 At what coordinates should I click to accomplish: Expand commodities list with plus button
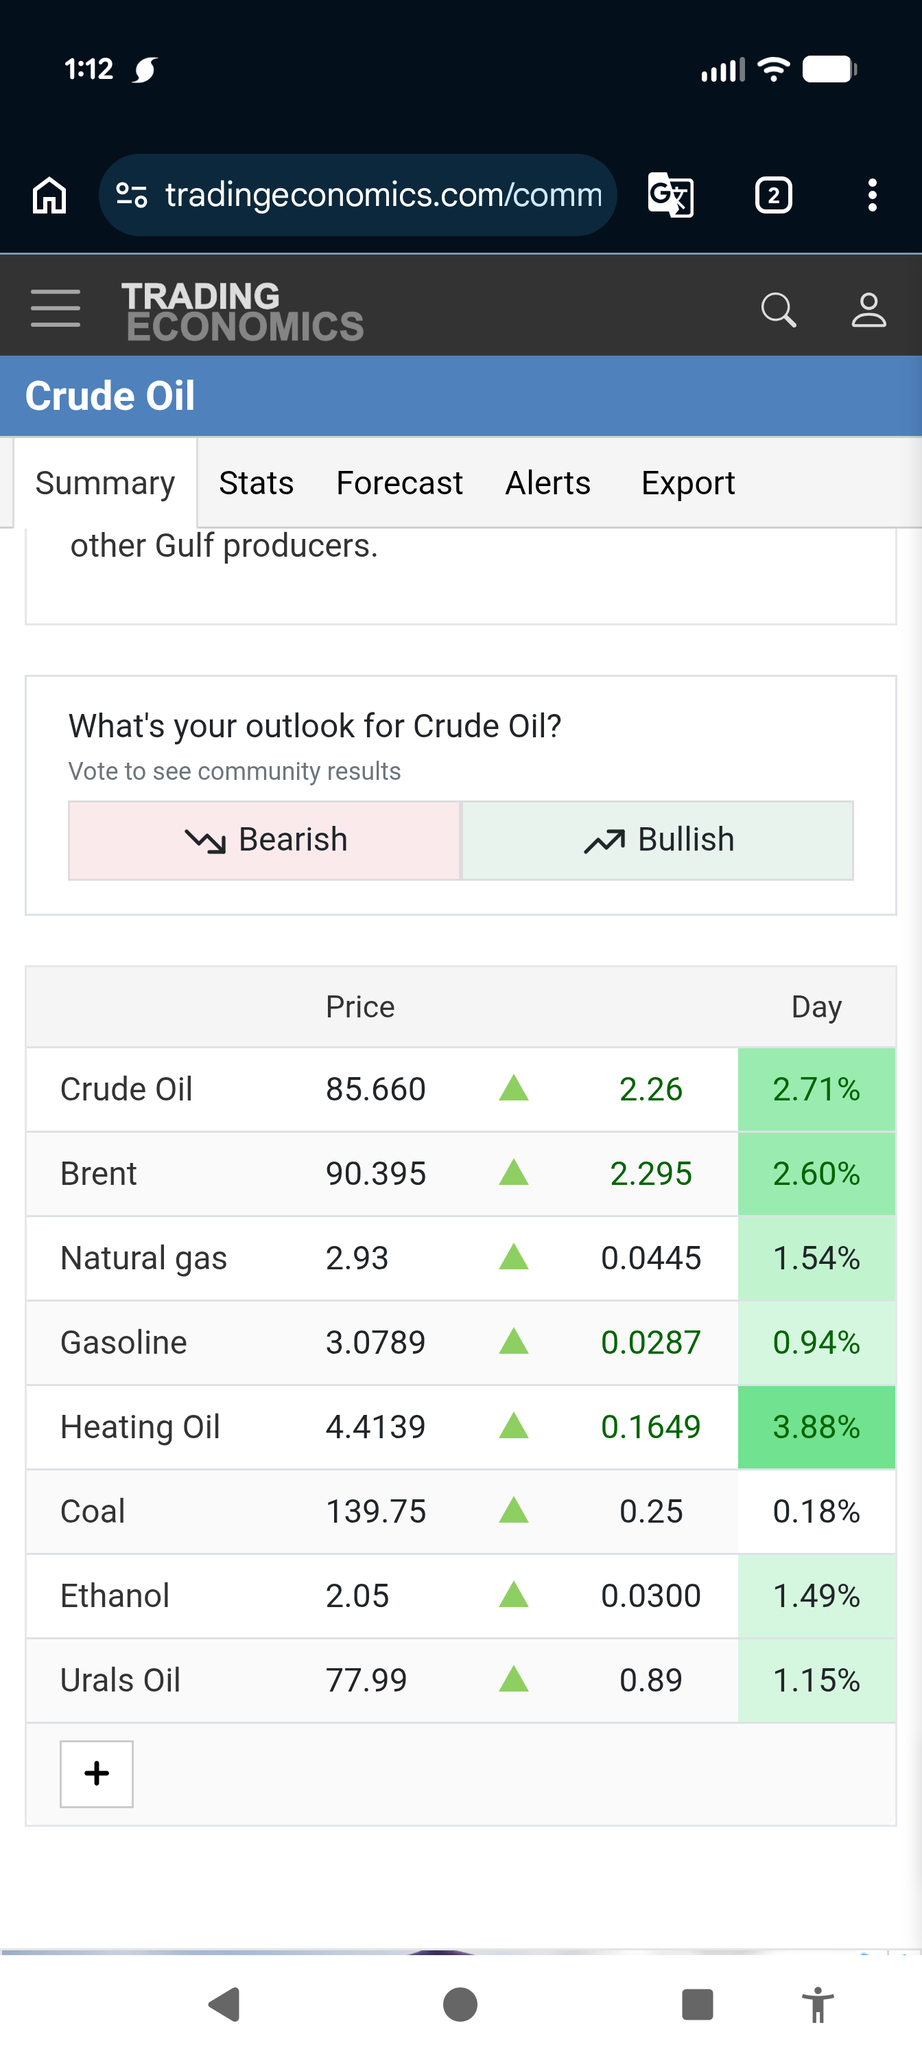97,1773
